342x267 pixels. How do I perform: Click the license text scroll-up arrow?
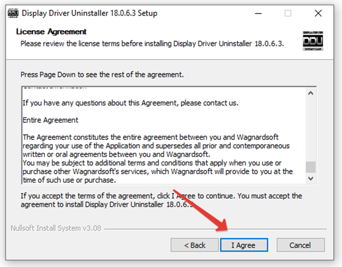(311, 93)
